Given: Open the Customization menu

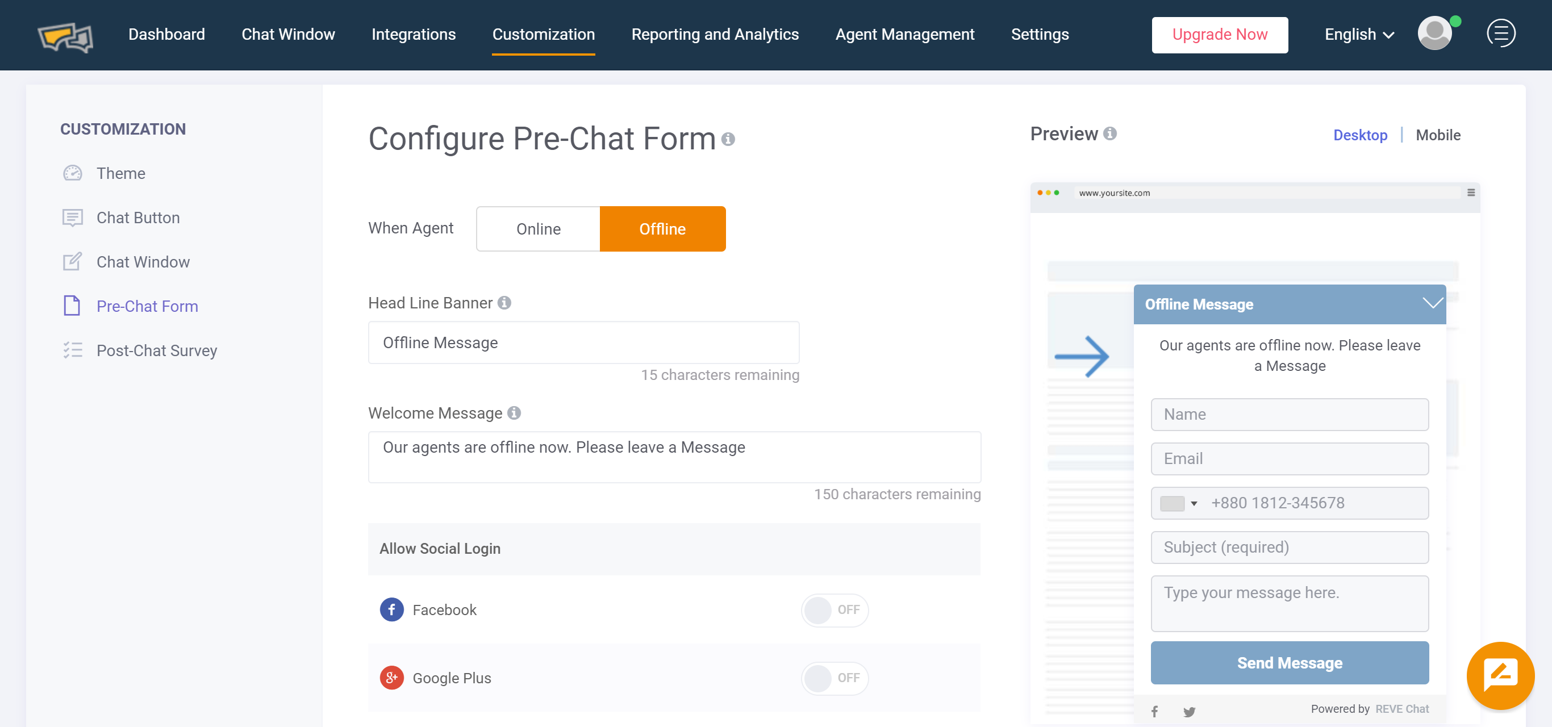Looking at the screenshot, I should click(544, 34).
